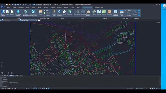Click the ribbon minimize toggle after DTCPRO
The image size is (166, 93).
tap(102, 7)
